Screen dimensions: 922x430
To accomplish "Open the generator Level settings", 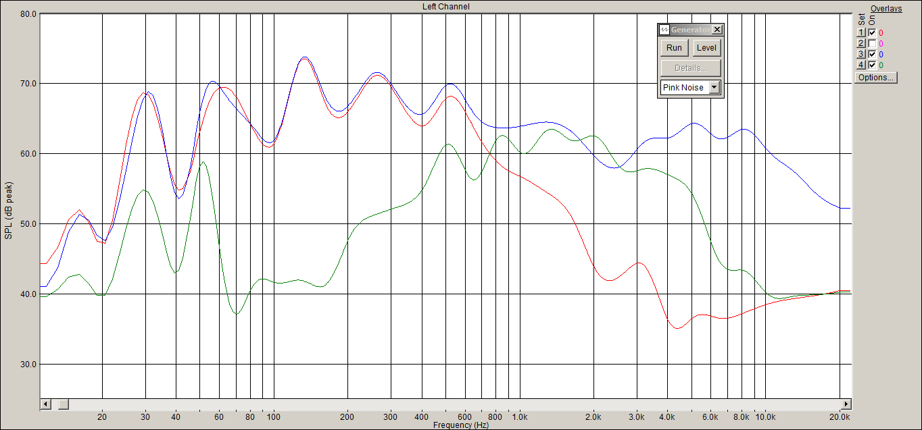I will 706,48.
